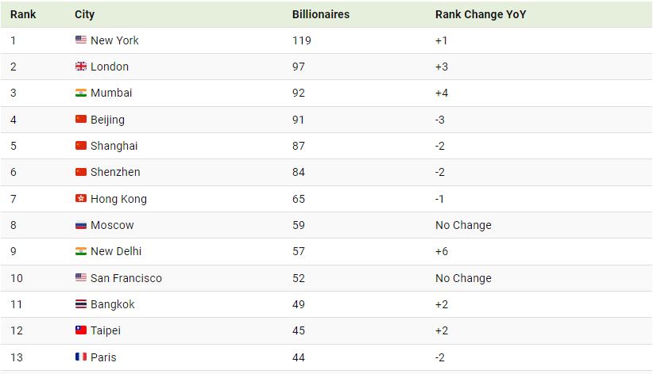Click the New Delhi city name
653x374 pixels.
[116, 251]
